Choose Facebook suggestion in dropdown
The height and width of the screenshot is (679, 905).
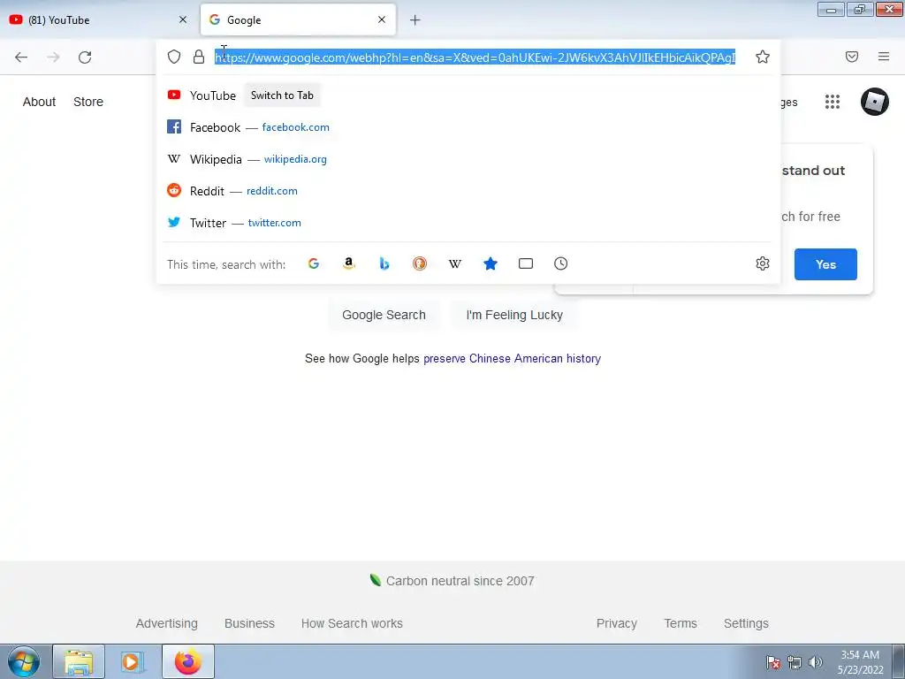tap(468, 127)
